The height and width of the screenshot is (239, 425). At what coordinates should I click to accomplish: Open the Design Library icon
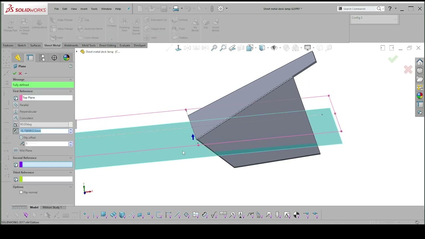(x=420, y=71)
